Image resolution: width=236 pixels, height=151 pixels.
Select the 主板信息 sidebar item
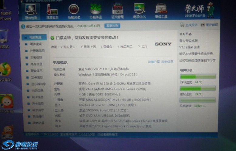36,57
